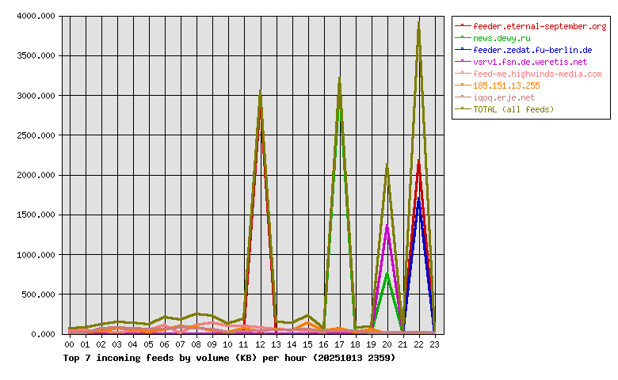The image size is (618, 380).
Task: Click the 185.151.13.255 legend entry
Action: (506, 85)
